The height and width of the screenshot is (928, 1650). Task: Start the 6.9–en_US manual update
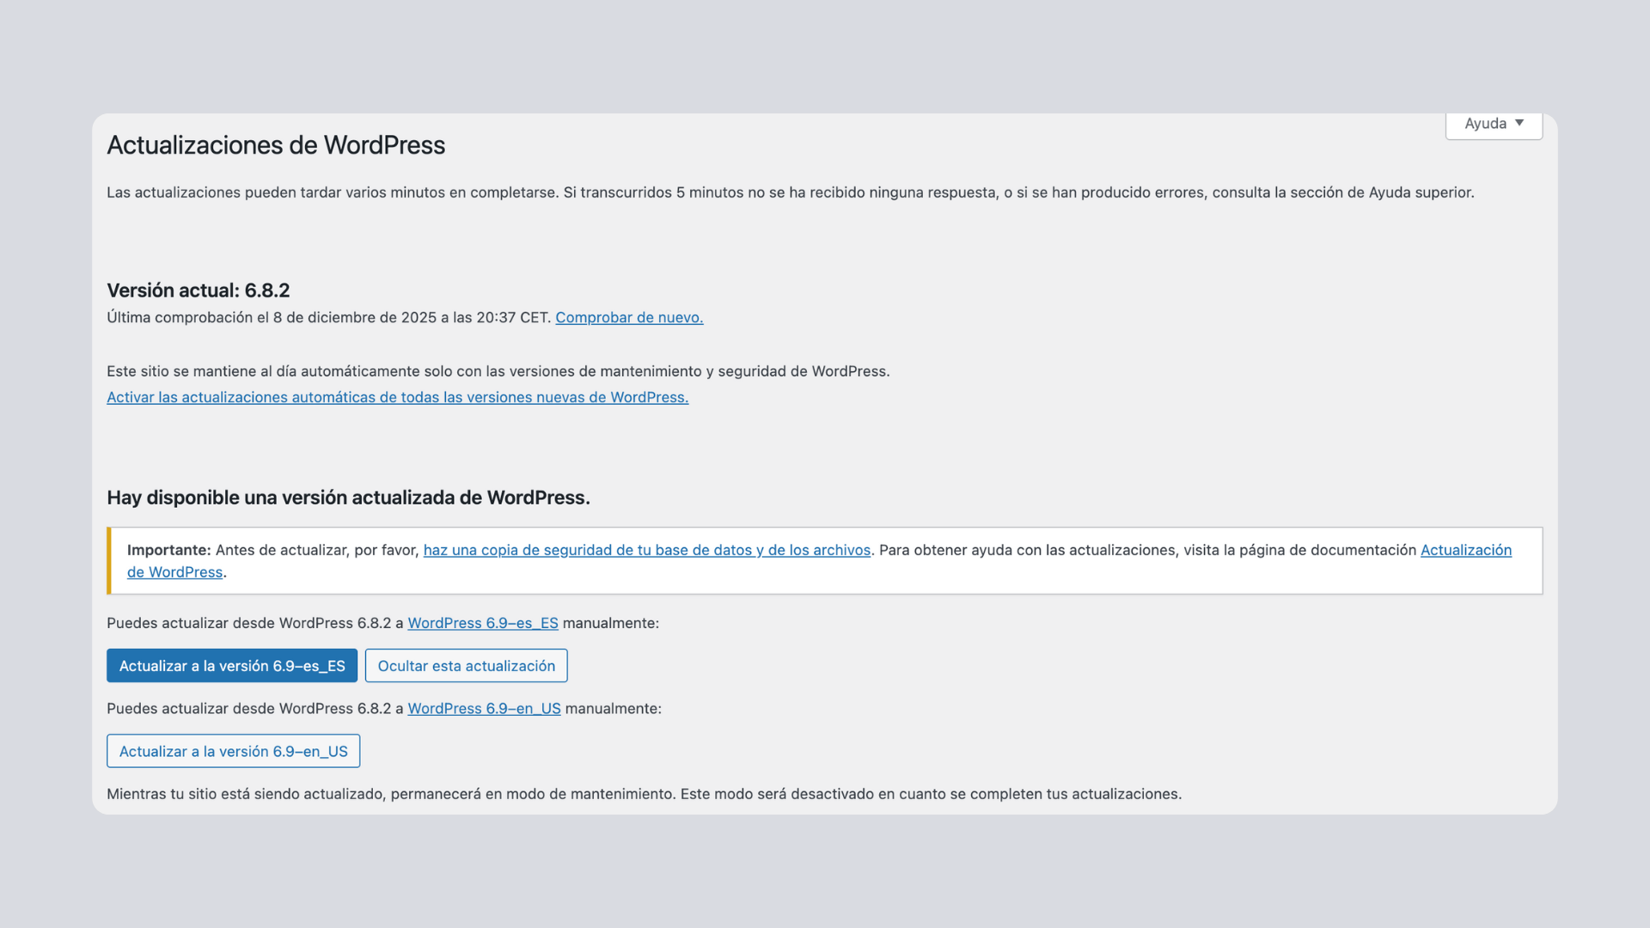point(233,750)
